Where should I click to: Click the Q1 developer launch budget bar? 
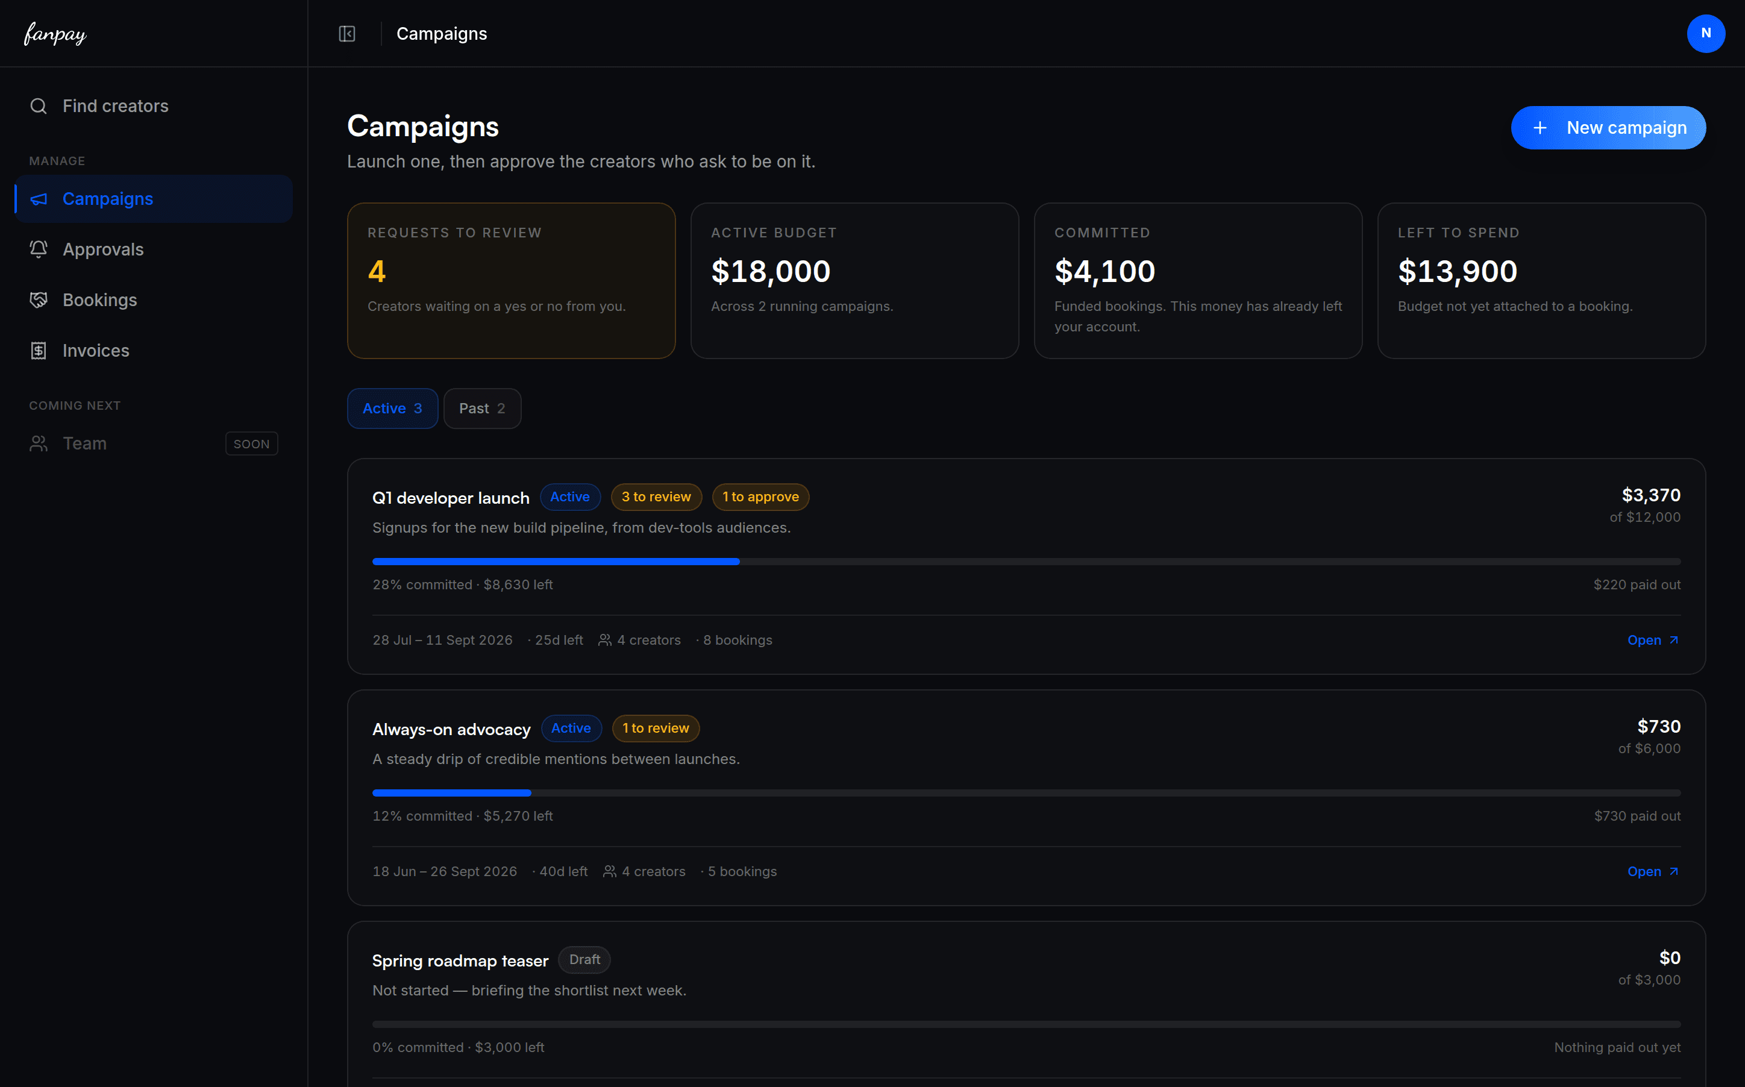(x=1026, y=562)
